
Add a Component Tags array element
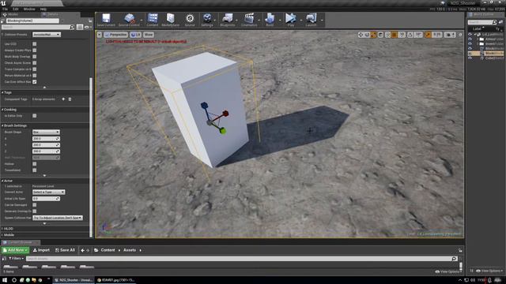pyautogui.click(x=63, y=99)
